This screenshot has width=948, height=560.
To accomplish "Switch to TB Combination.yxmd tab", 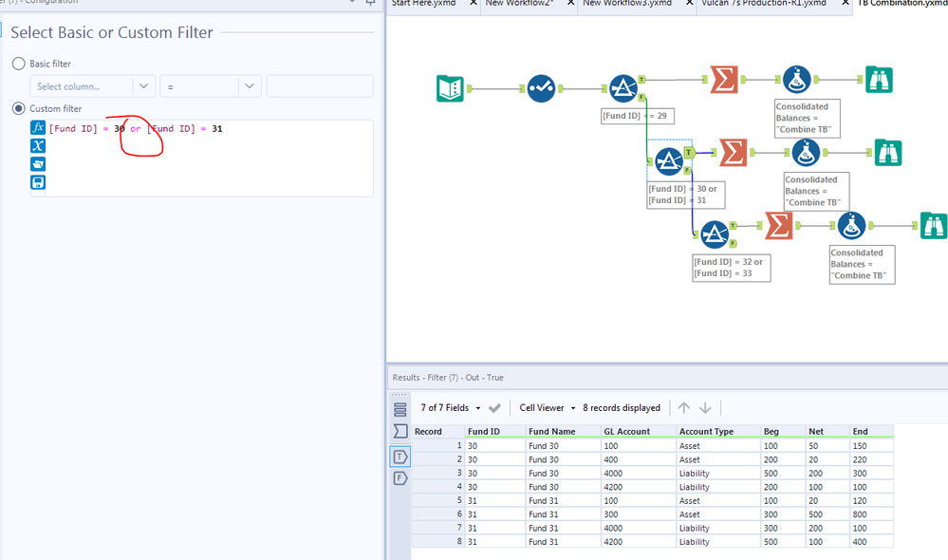I will click(902, 4).
